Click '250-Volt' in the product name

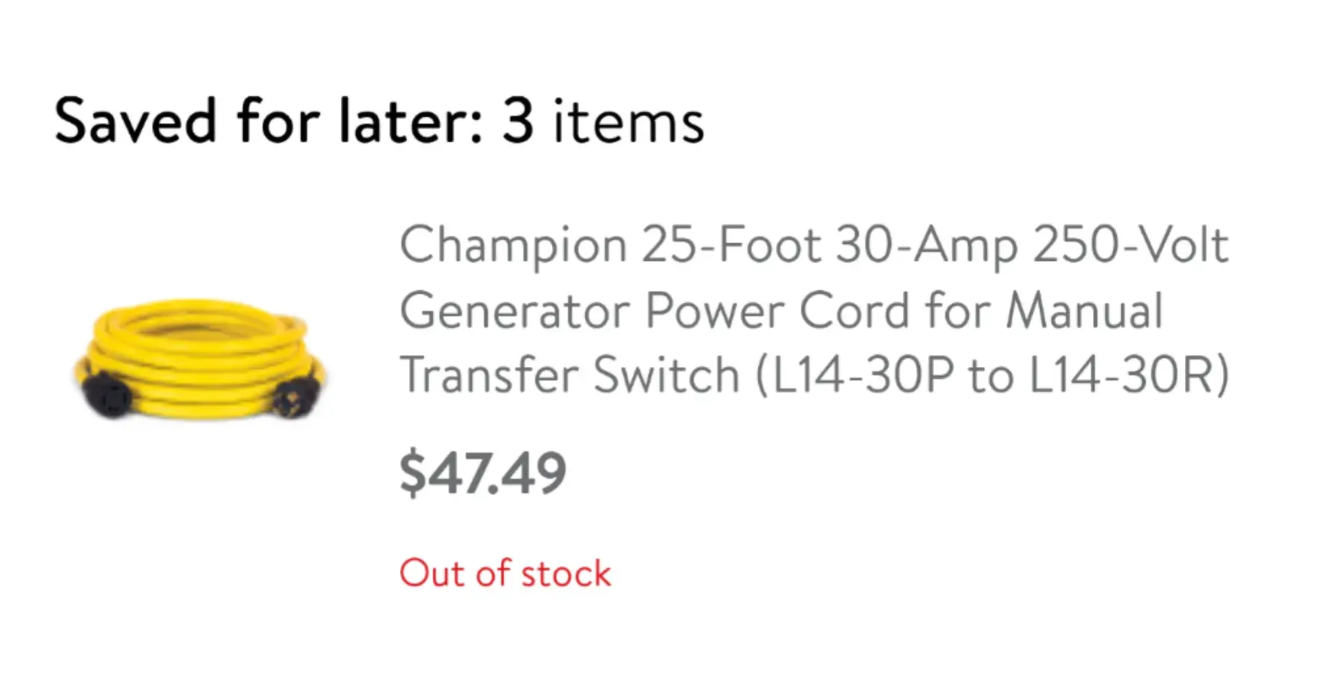[x=1130, y=245]
